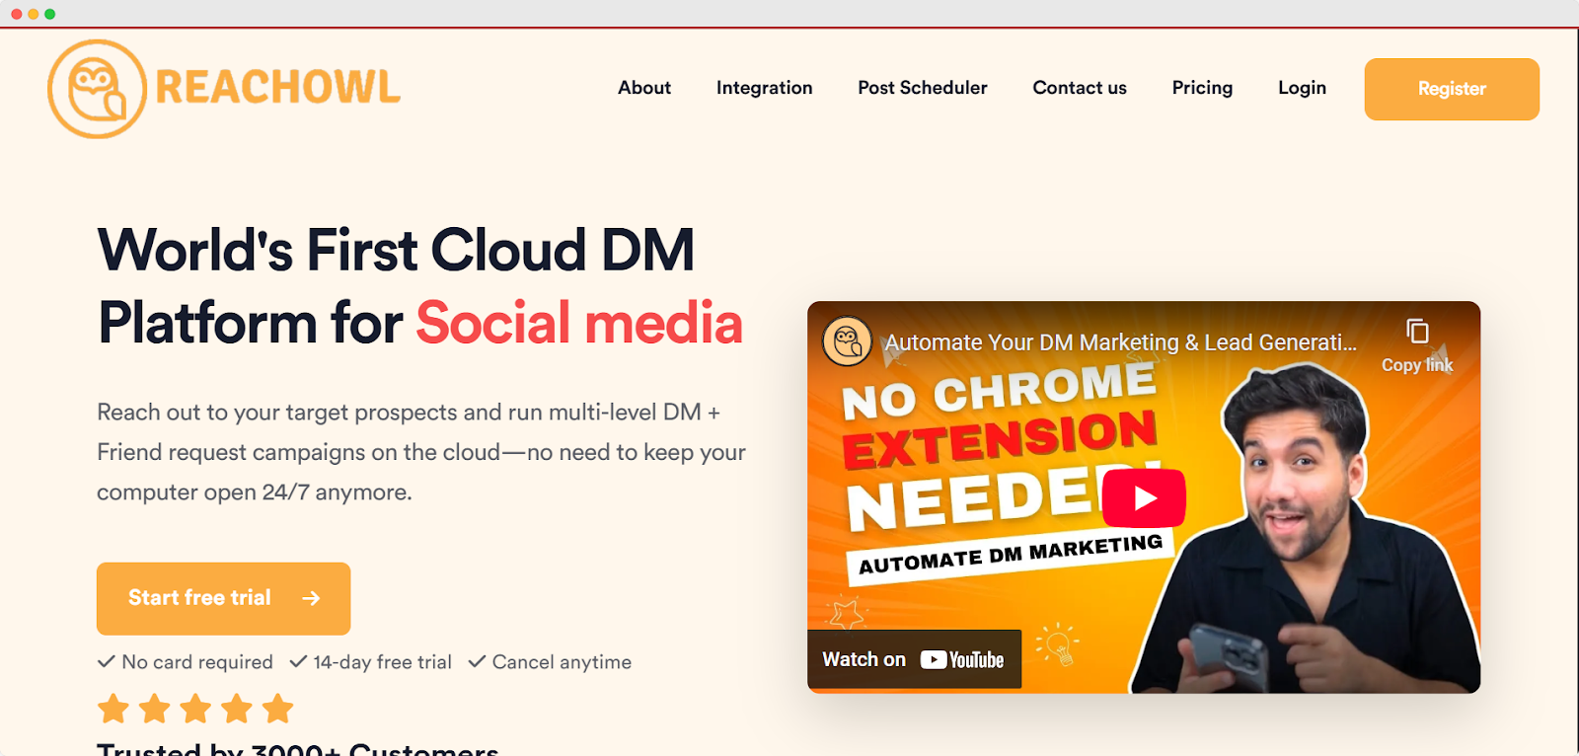Click the '14-day free trial' text

(383, 662)
